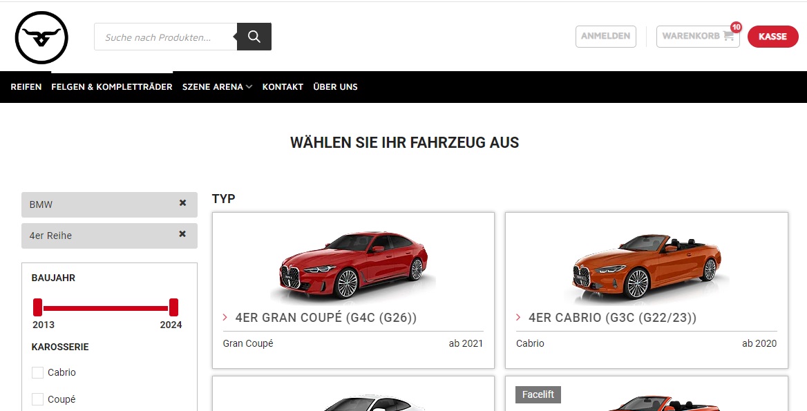Click the BMW filter tag label
Viewport: 807px width, 411px height.
(41, 204)
